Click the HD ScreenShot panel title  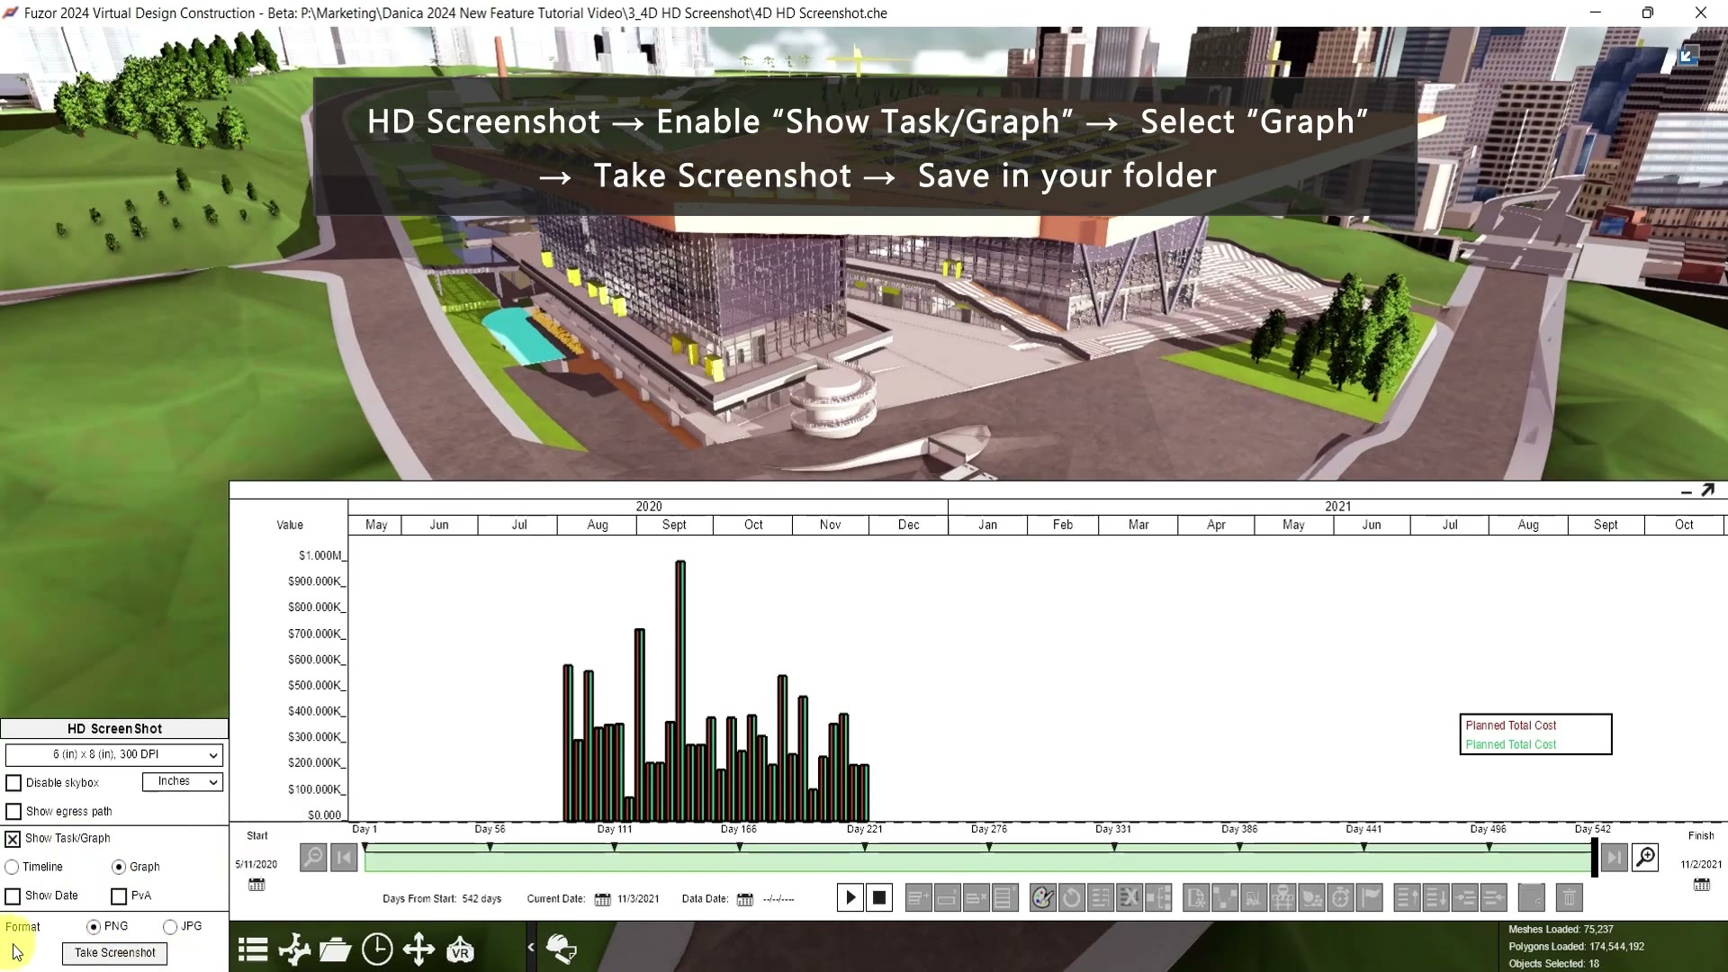pos(114,729)
